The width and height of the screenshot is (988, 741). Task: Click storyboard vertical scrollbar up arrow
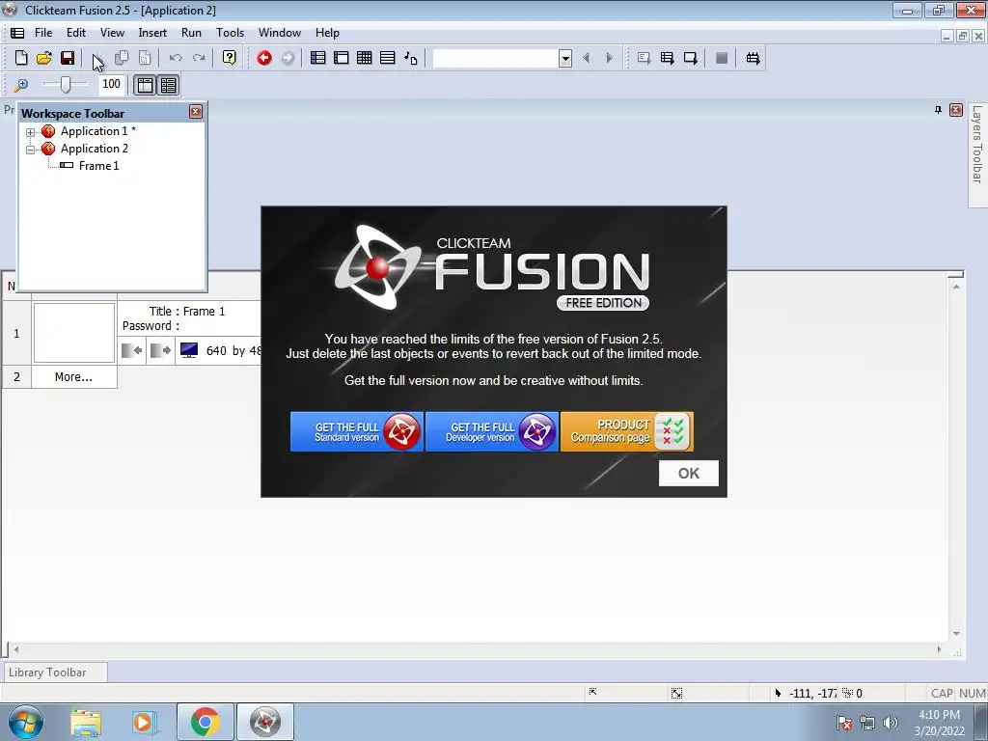click(956, 287)
